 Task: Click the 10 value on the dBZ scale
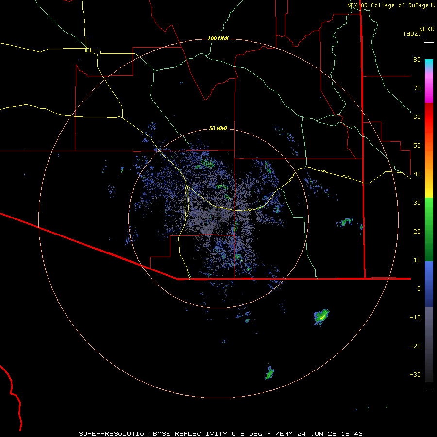(417, 260)
